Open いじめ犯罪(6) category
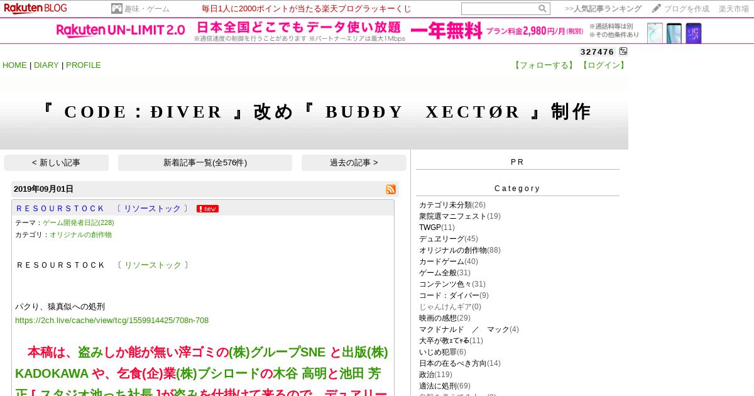Viewport: 754px width, 396px height. click(443, 352)
